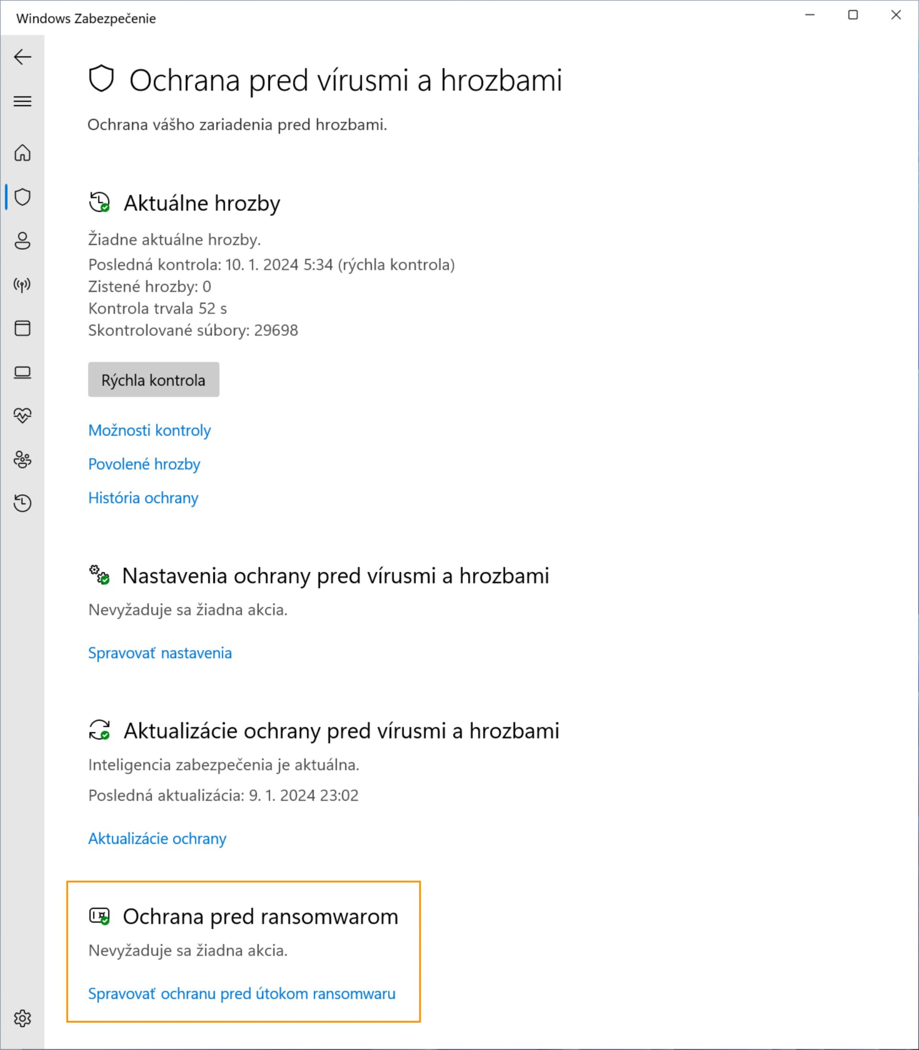
Task: Maximize the Windows Zabezpečenie window
Action: coord(853,15)
